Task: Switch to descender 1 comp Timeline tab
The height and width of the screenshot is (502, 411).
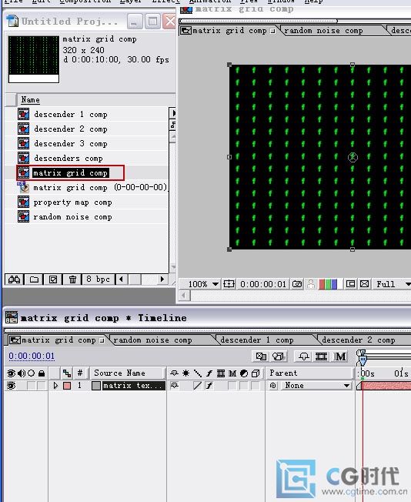Action: (x=257, y=340)
